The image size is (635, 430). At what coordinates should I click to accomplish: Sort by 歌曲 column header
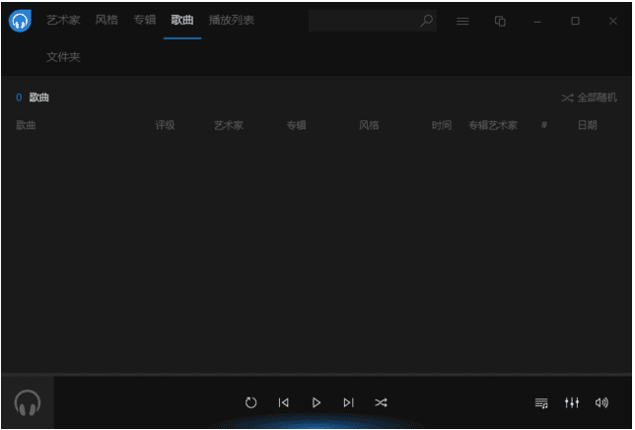[26, 125]
